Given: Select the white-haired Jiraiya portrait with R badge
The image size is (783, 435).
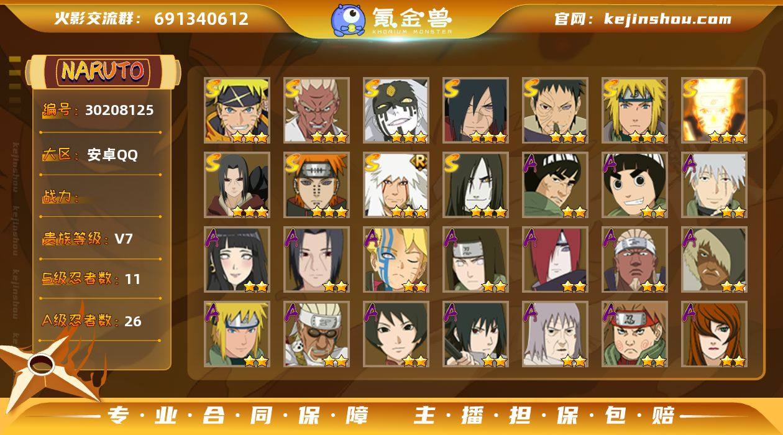Looking at the screenshot, I should 396,185.
